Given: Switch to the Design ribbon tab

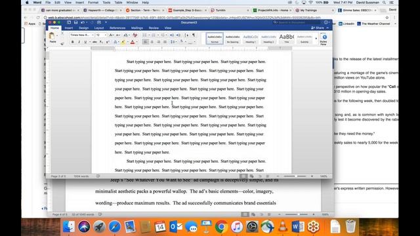Looking at the screenshot, I should click(83, 28).
